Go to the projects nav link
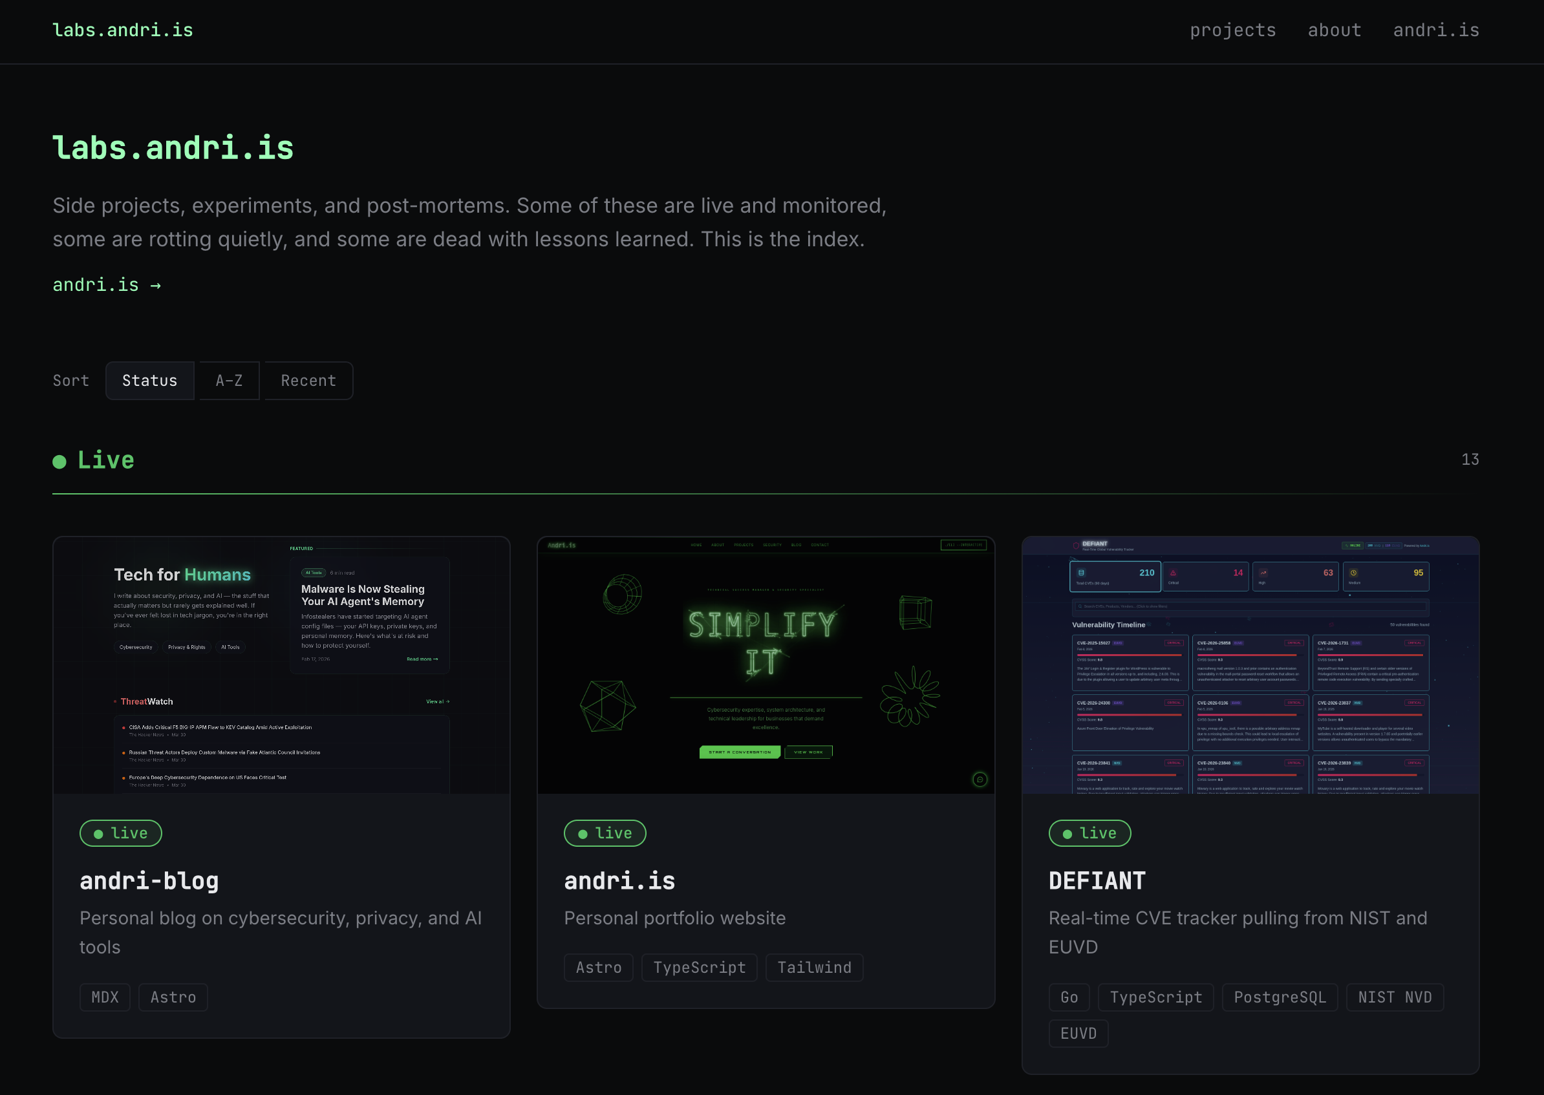The height and width of the screenshot is (1095, 1544). 1232,30
